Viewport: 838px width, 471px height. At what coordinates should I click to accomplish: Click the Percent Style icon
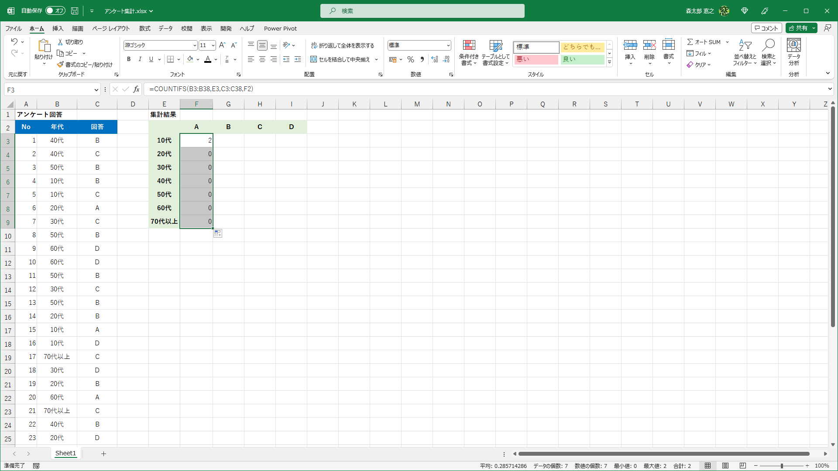(x=410, y=59)
